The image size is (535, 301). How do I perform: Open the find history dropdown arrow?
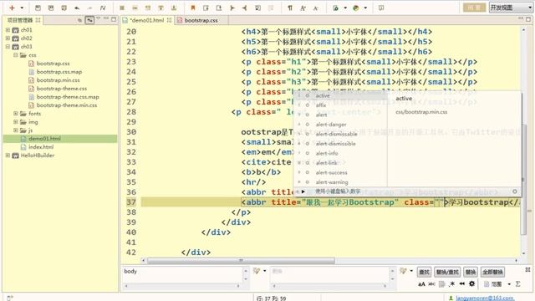click(x=264, y=271)
